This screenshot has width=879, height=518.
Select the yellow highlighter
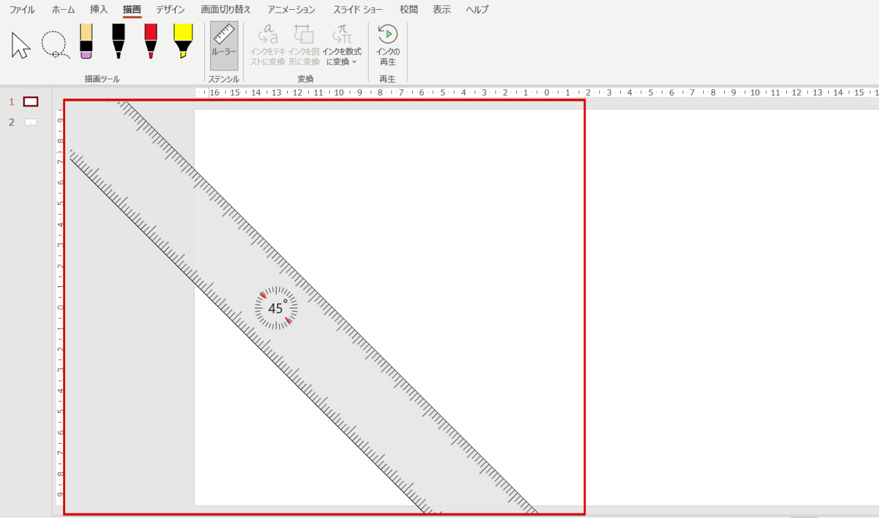tap(183, 41)
